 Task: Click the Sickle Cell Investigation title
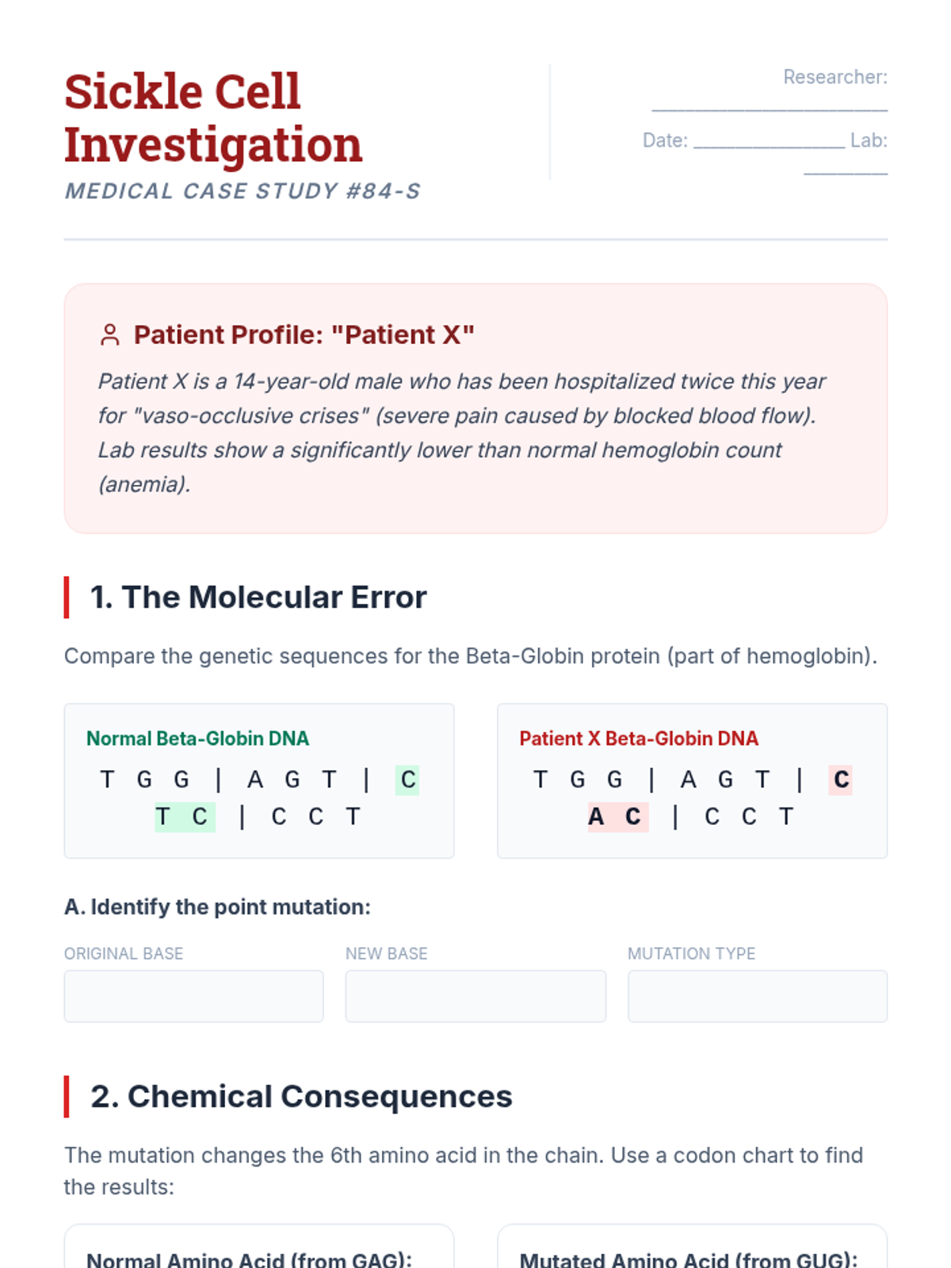point(213,117)
